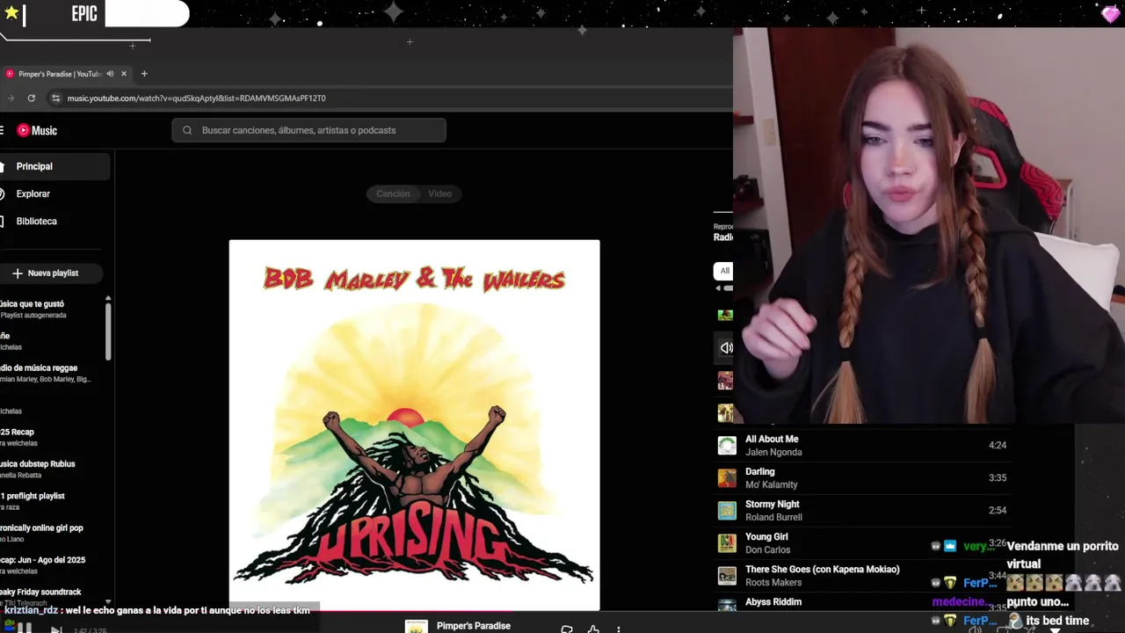Click the player bar album thumbnail

tap(416, 627)
